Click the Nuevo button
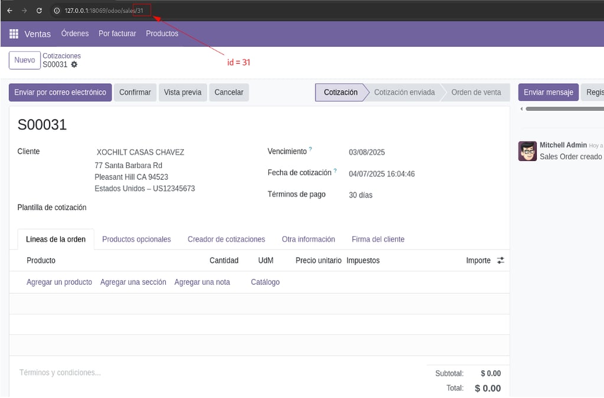The image size is (604, 398). tap(25, 60)
